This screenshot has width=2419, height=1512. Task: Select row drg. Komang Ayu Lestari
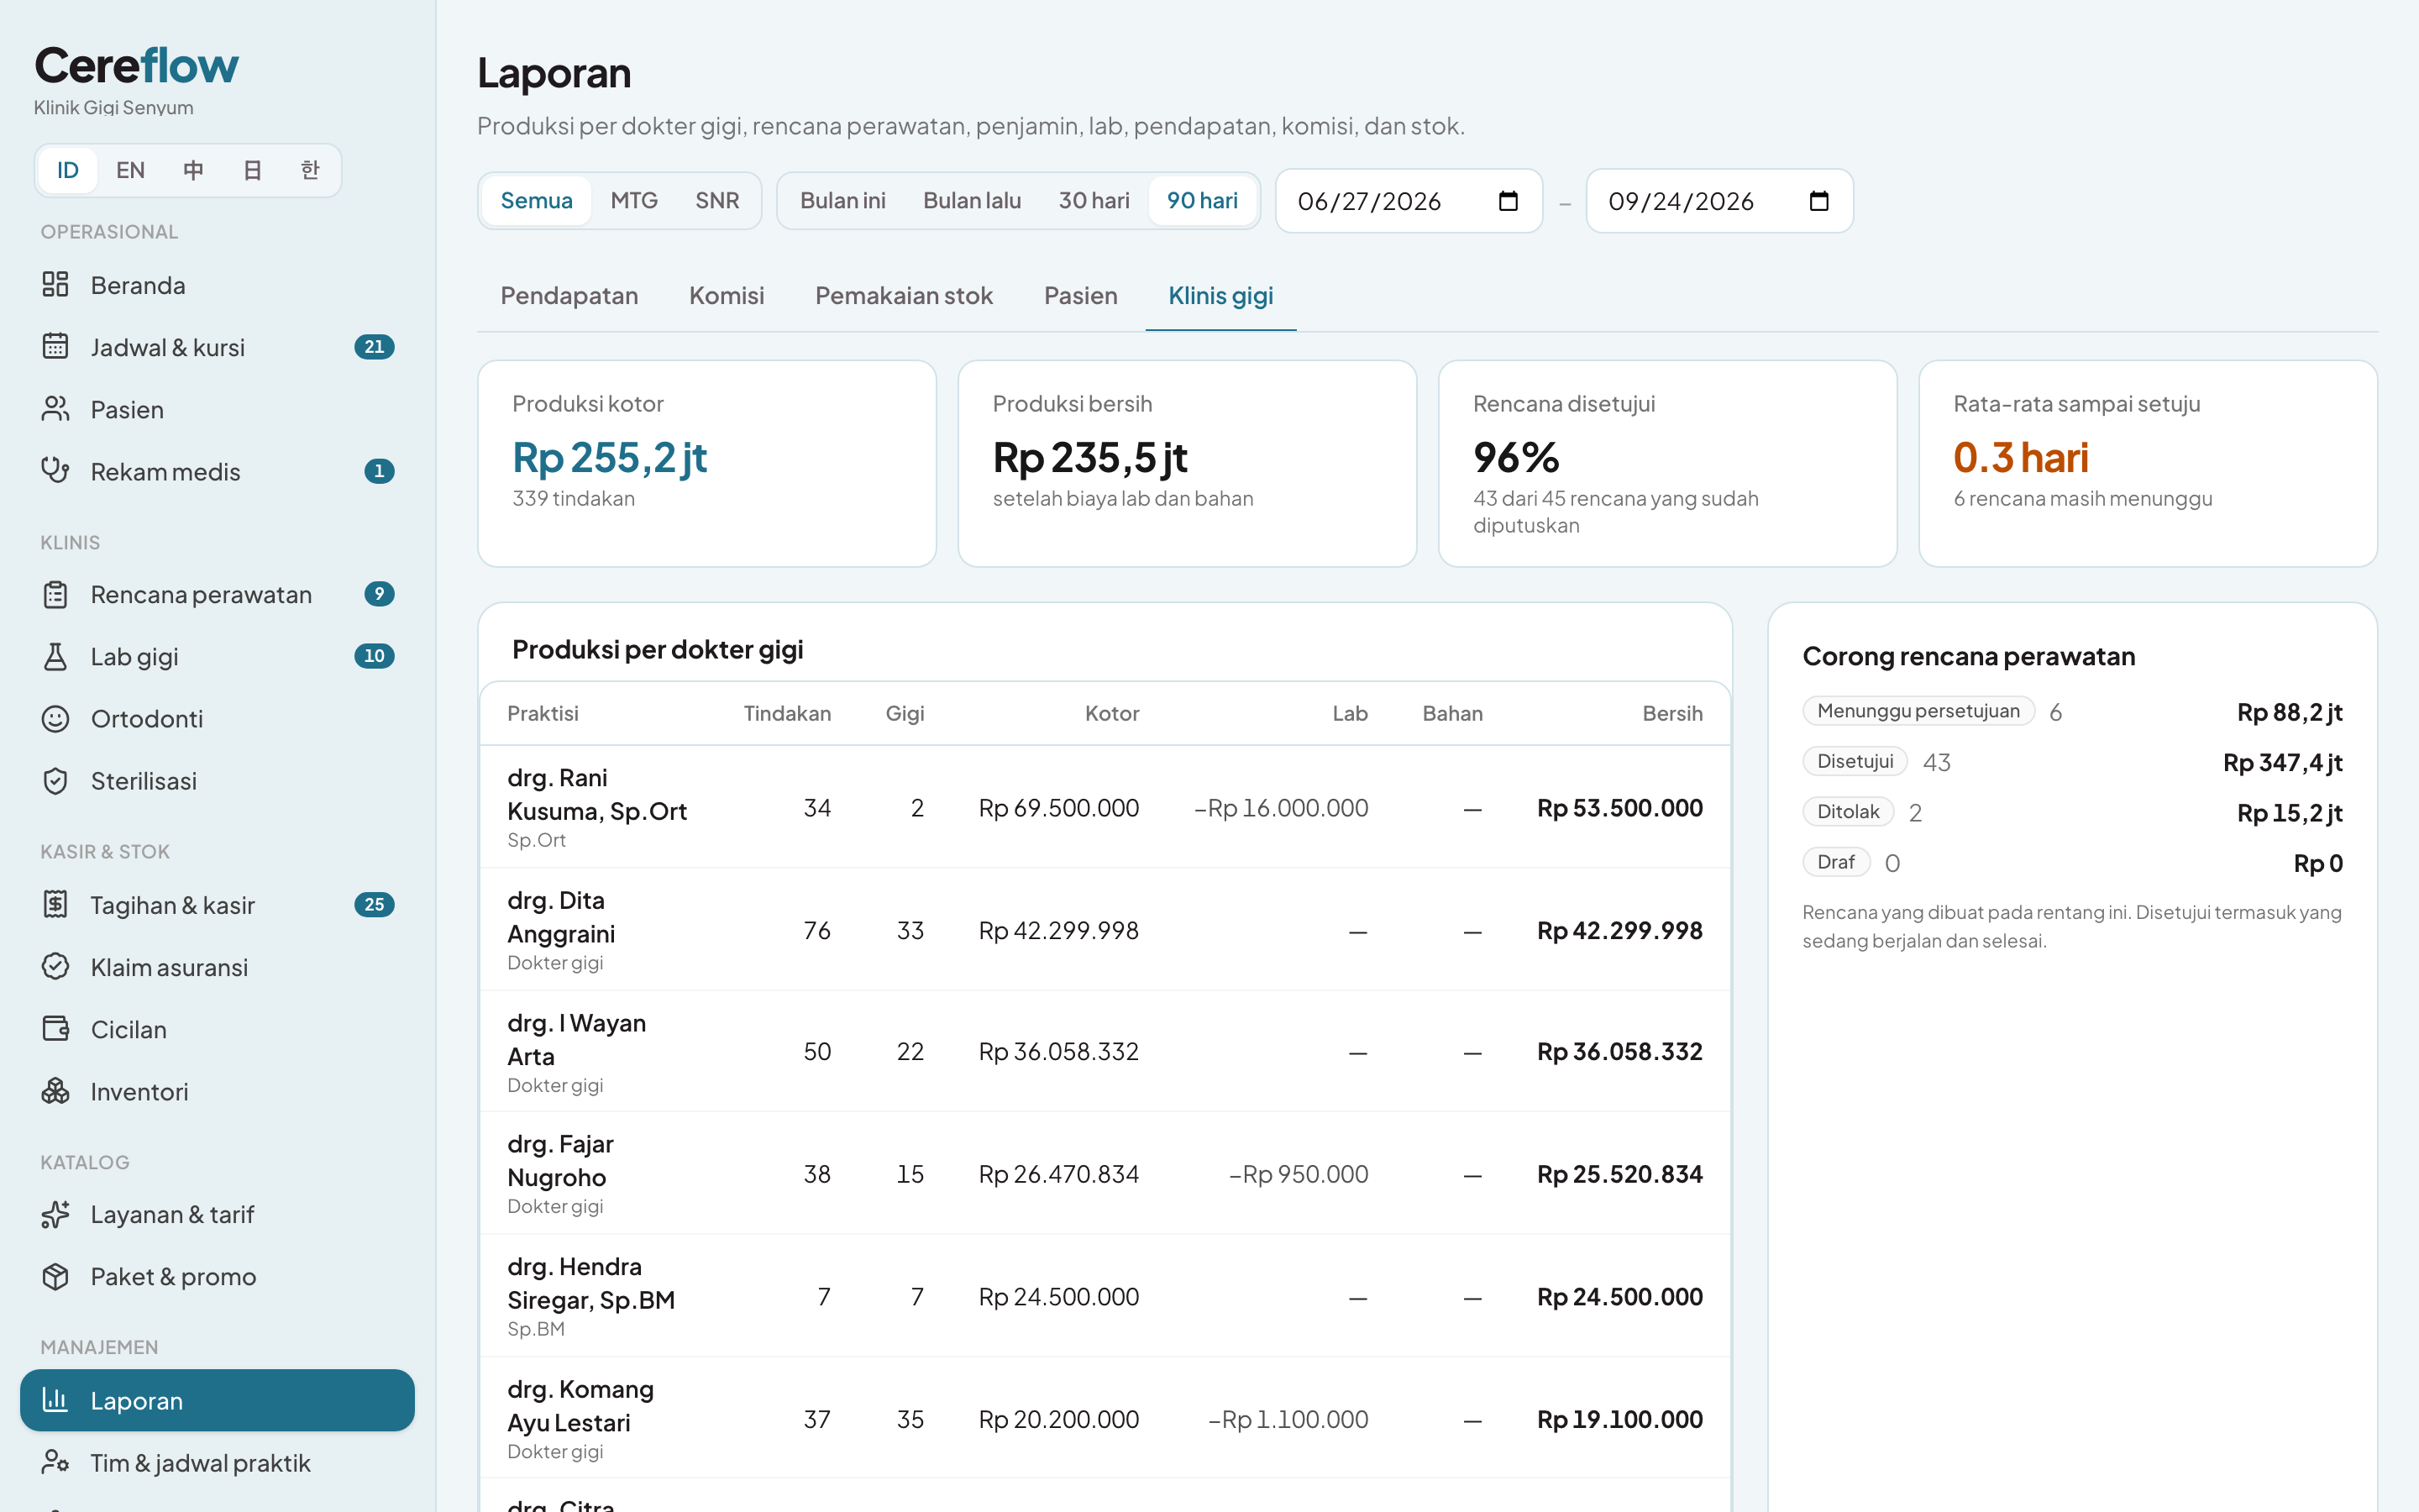coord(1105,1419)
